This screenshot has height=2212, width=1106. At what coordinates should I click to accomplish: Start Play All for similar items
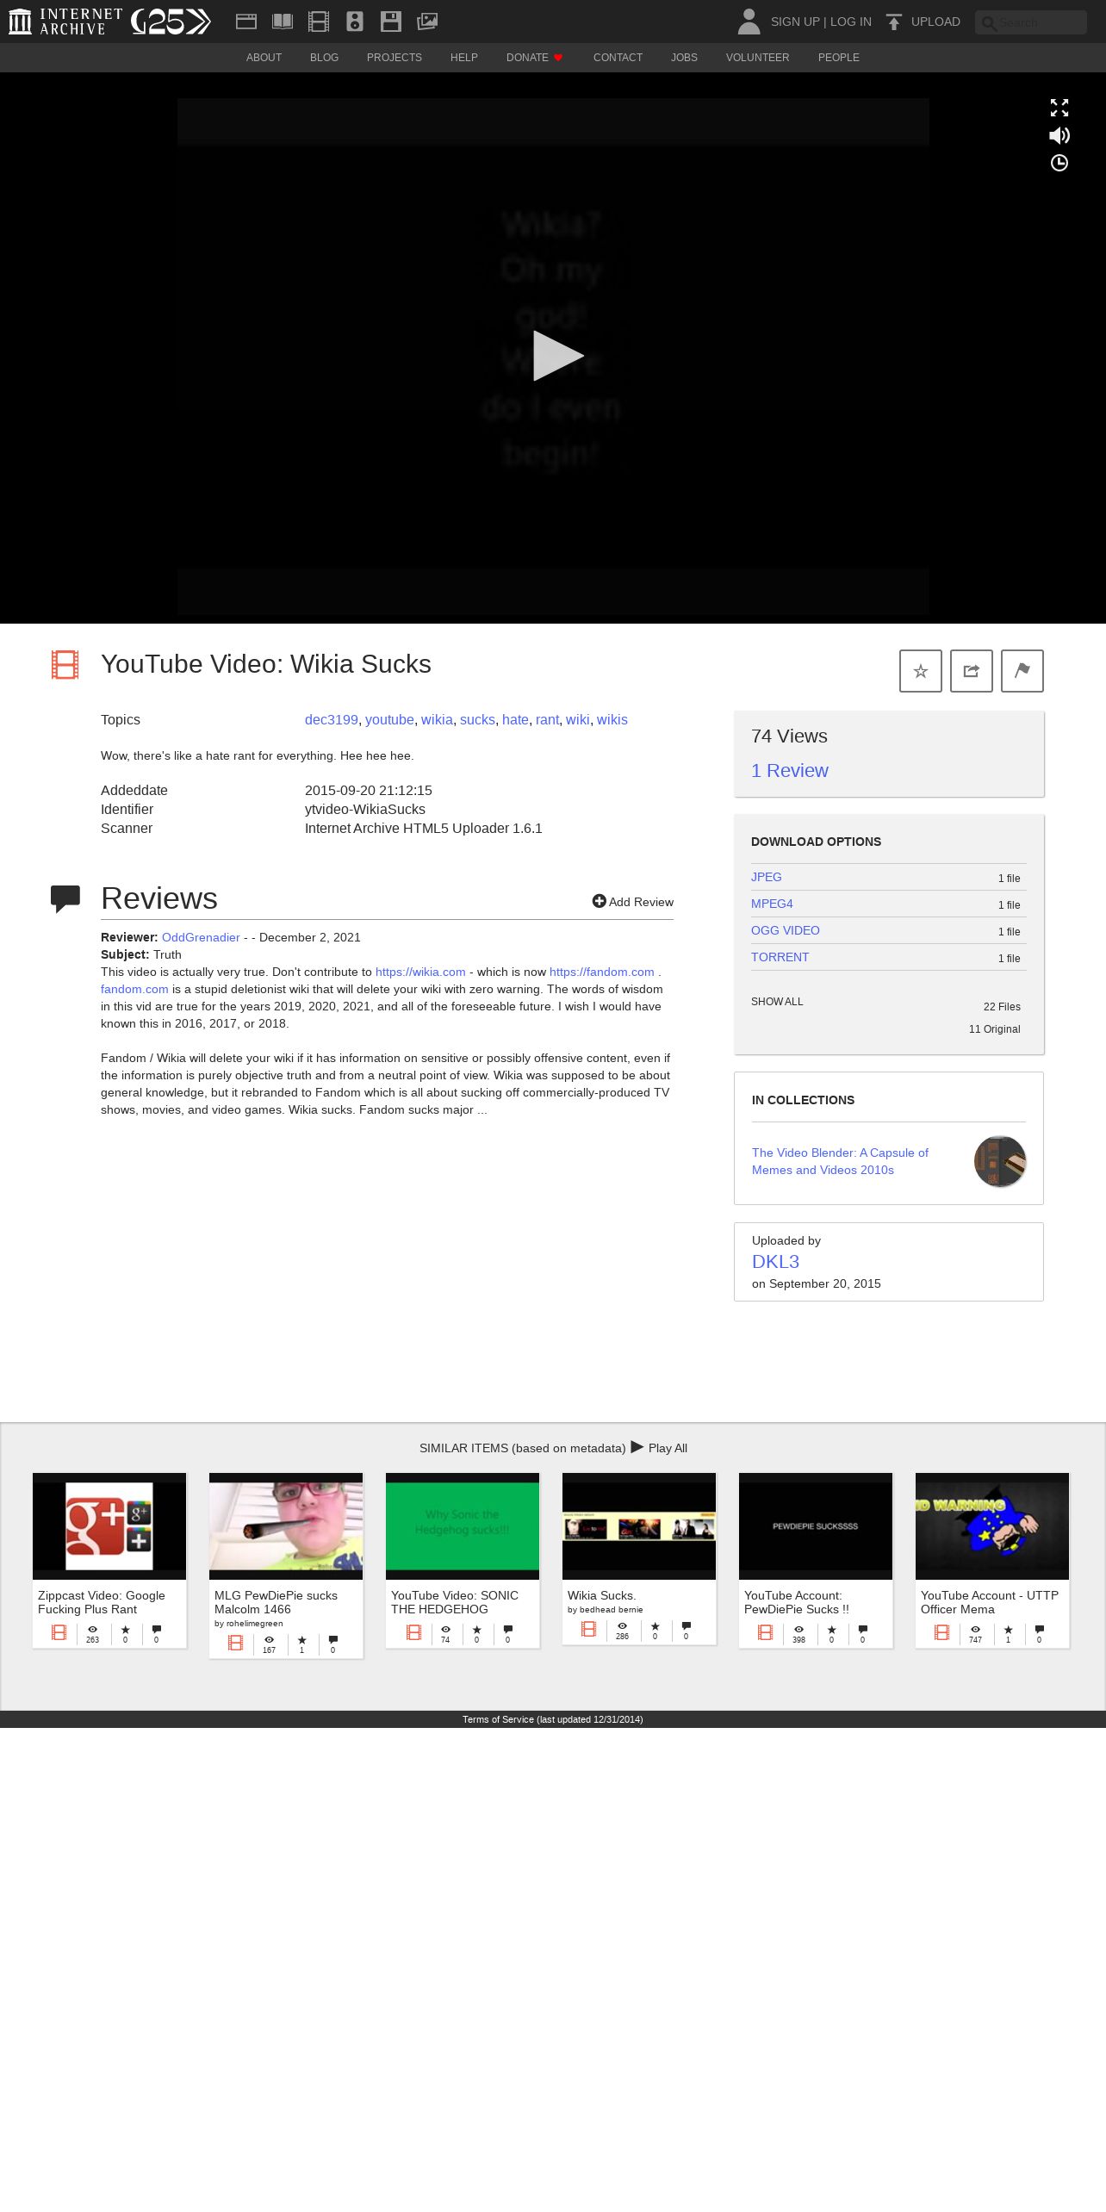659,1448
